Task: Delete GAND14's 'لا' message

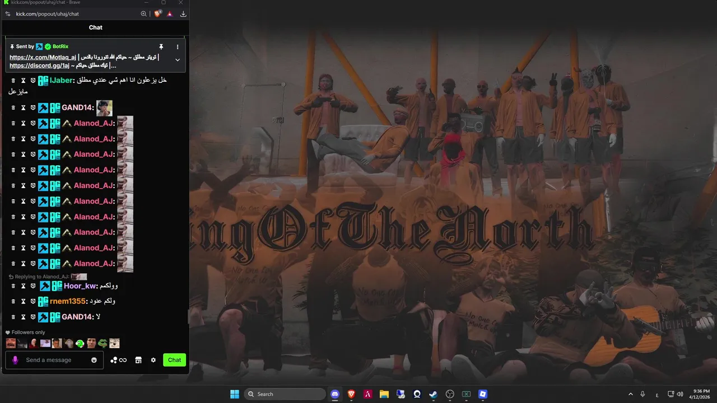Action: coord(13,317)
